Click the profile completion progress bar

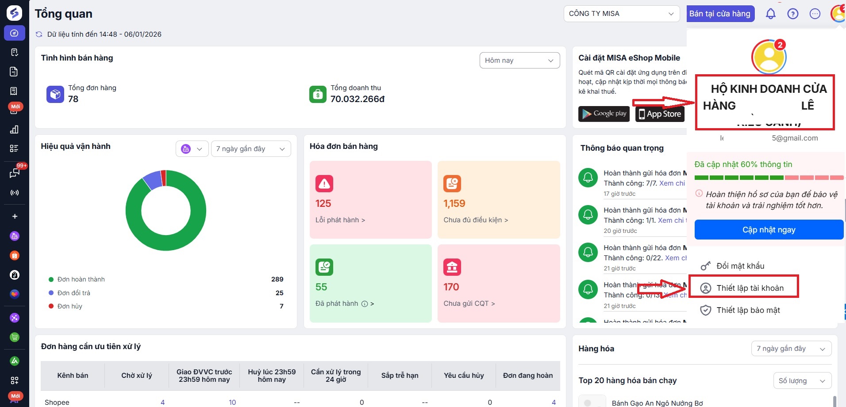[769, 178]
